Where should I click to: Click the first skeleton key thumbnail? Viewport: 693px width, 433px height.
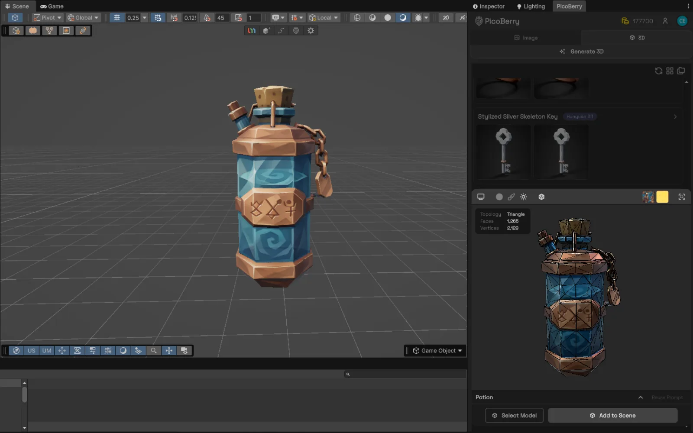click(x=503, y=152)
